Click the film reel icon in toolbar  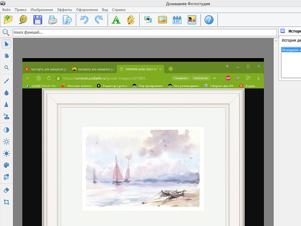[x=23, y=20]
